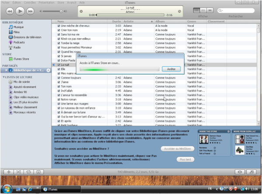
Task: Sort by Nom column header
Action: coord(81,21)
